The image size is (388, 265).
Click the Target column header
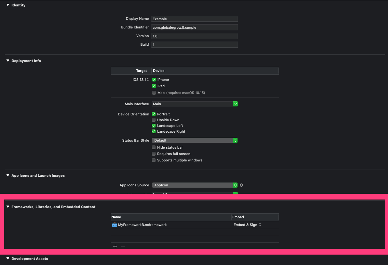[x=131, y=71]
